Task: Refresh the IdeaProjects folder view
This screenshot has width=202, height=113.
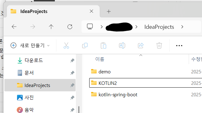Action: [x=70, y=27]
